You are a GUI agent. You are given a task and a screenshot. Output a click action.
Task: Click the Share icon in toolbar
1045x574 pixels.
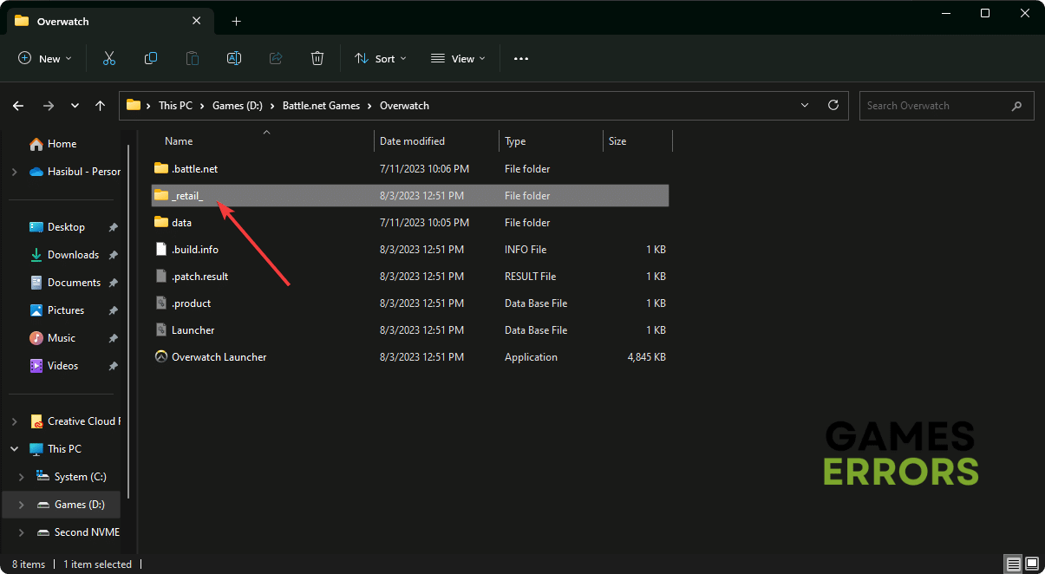click(276, 58)
